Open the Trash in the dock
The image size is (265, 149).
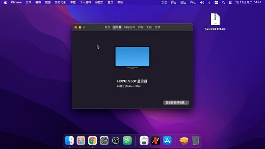tap(195, 140)
